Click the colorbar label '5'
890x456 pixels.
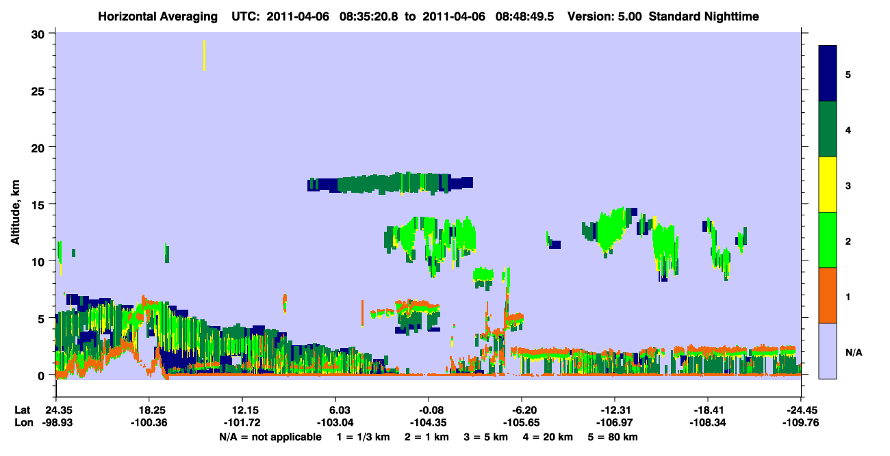point(848,74)
